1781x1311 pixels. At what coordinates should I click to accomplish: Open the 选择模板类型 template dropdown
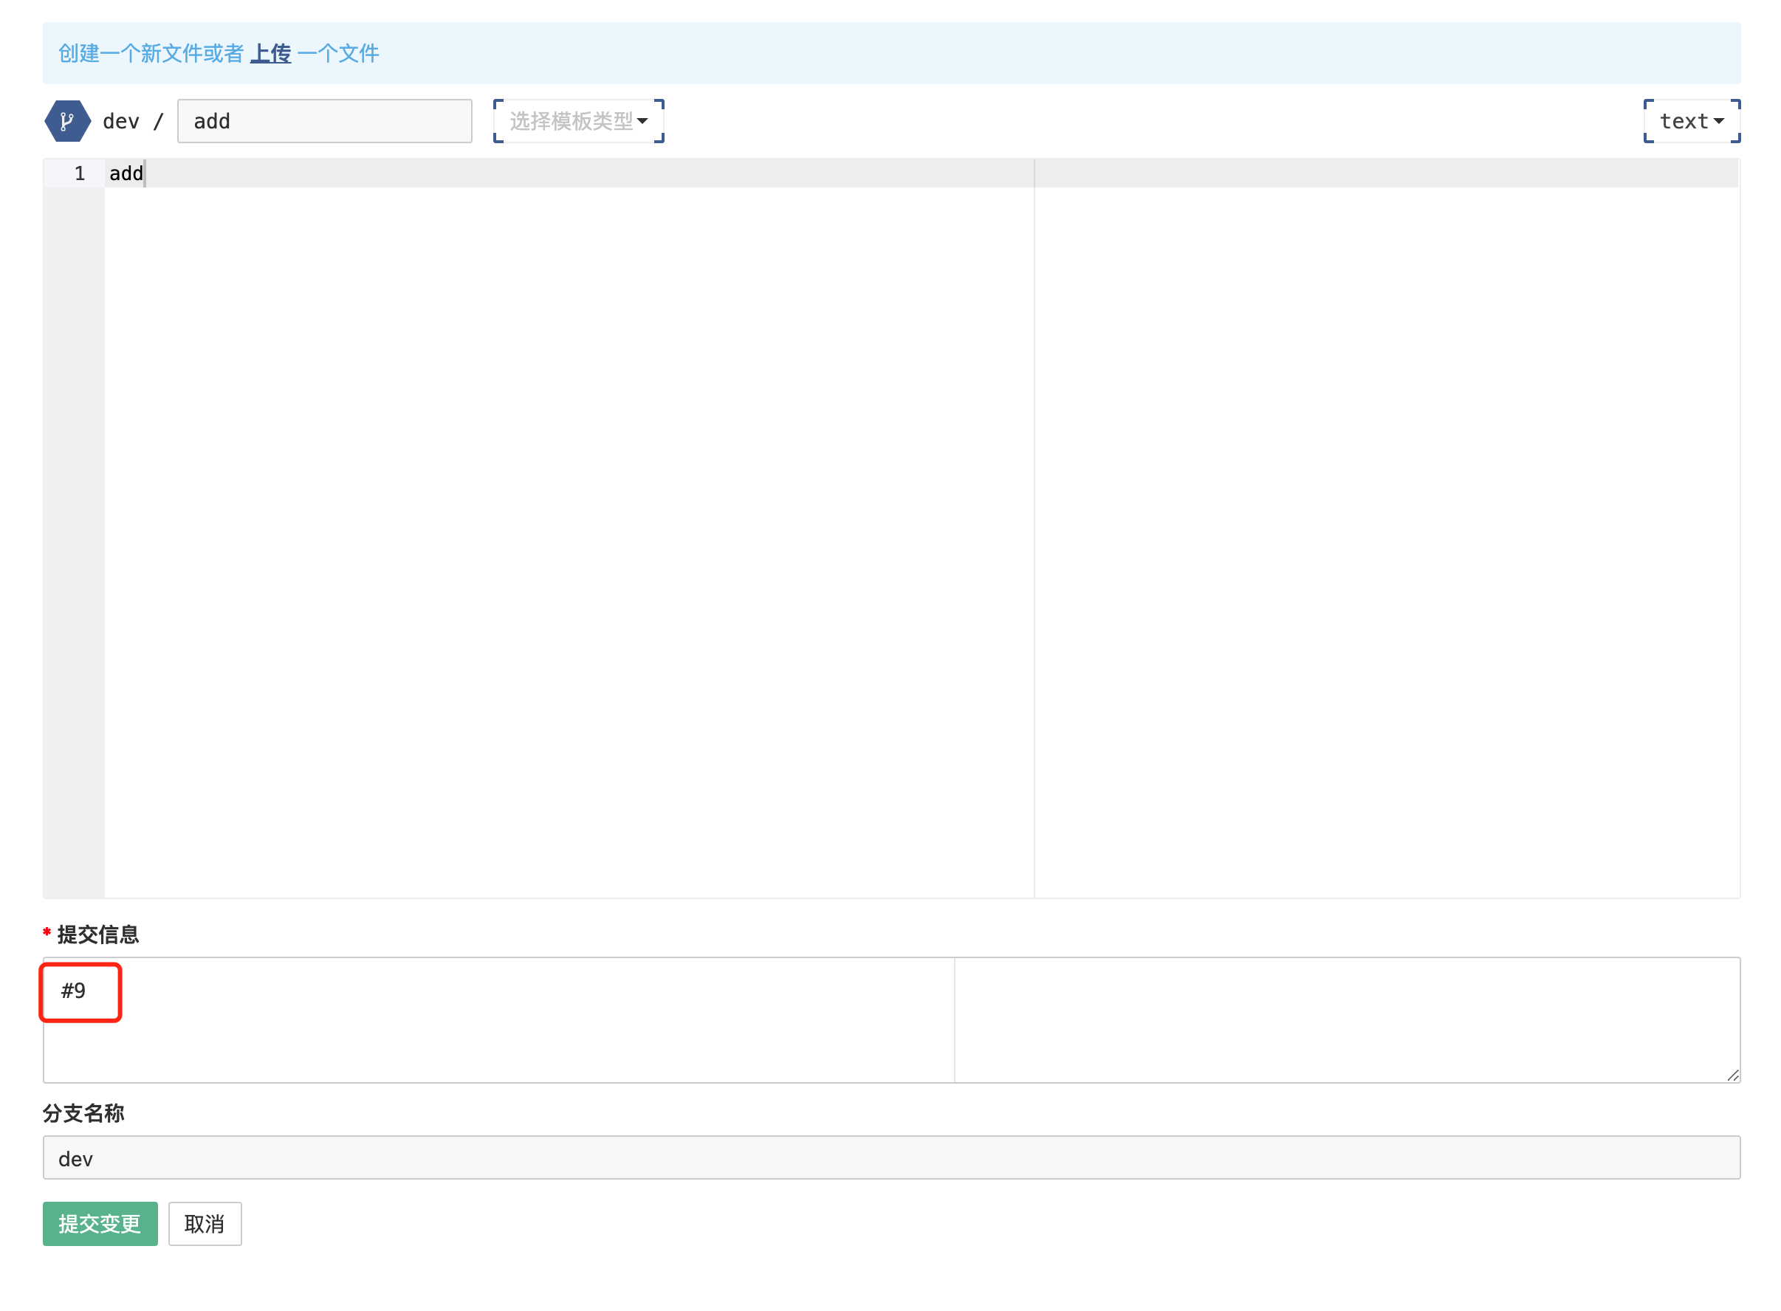[578, 120]
